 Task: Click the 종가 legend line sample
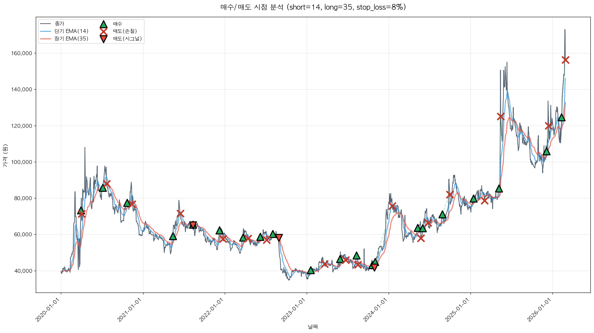coord(46,24)
